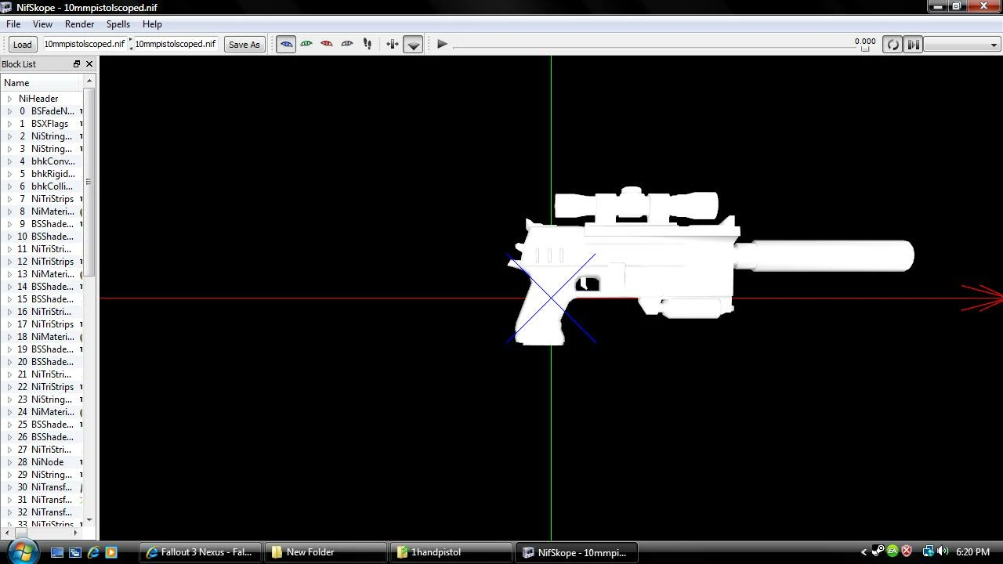Expand block 28 NiNode
This screenshot has height=564, width=1003.
pos(9,462)
